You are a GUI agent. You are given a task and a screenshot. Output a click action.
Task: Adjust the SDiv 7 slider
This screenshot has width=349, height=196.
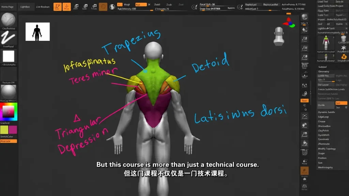(x=326, y=80)
